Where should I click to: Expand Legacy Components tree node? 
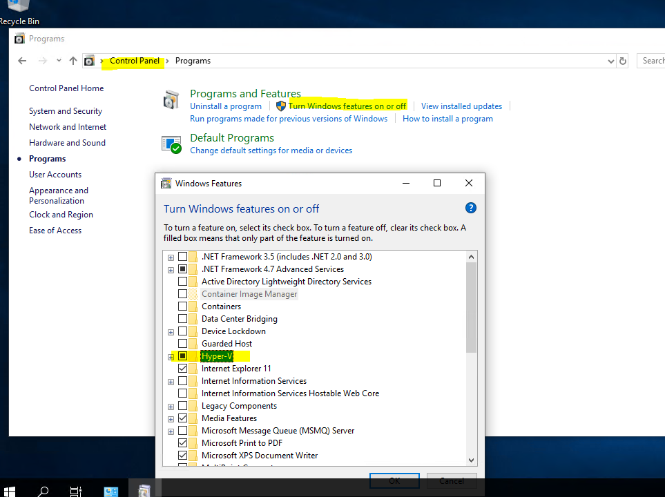(171, 407)
